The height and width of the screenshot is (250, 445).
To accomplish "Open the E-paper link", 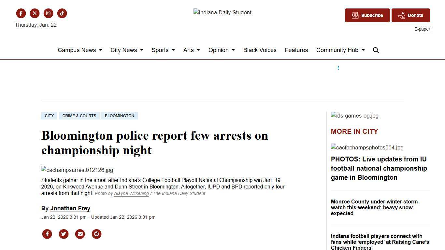I will click(422, 29).
